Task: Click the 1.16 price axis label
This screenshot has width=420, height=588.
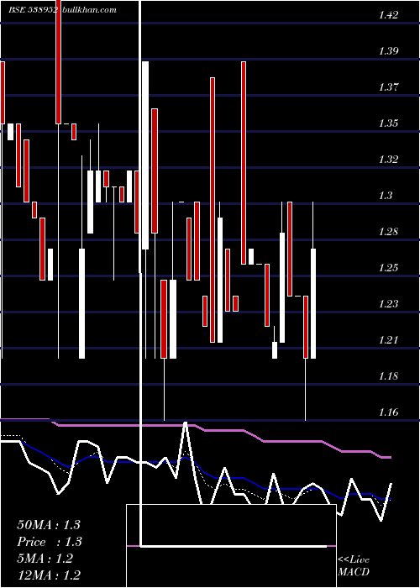Action: [x=388, y=412]
